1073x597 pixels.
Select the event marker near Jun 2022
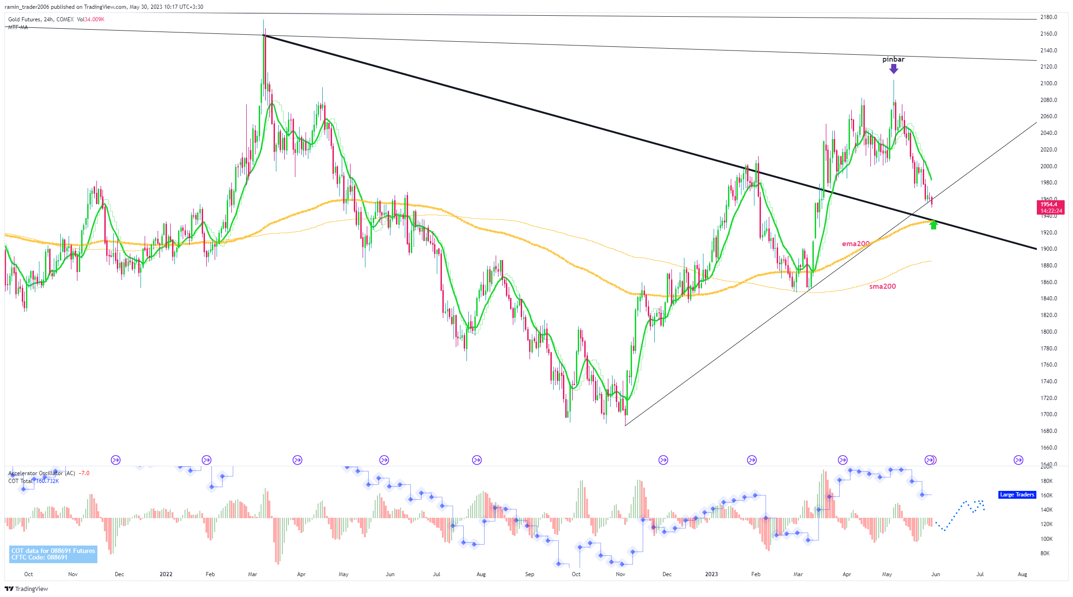pos(384,460)
